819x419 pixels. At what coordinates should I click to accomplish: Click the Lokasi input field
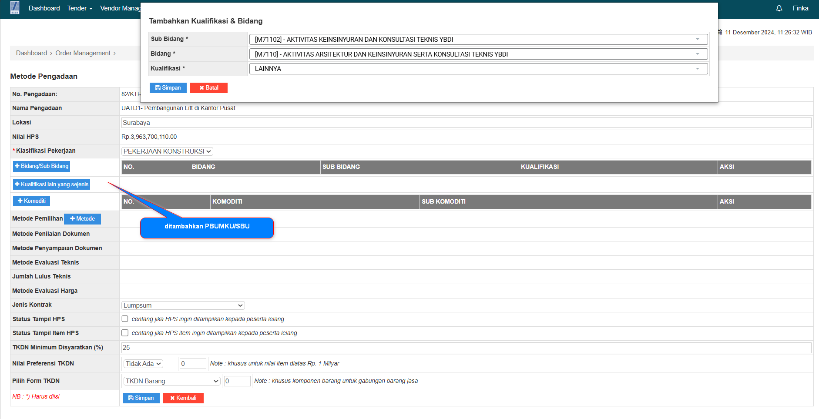(x=466, y=123)
